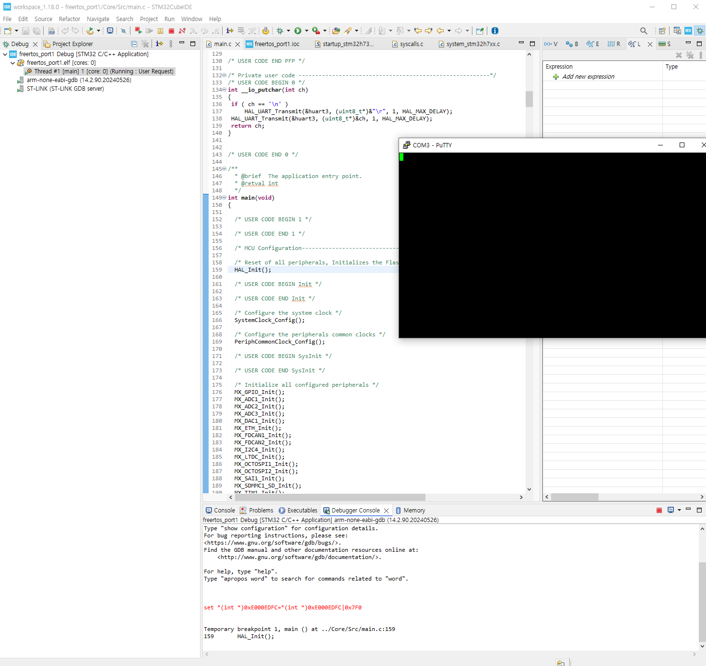Open the Variables view tab

pyautogui.click(x=551, y=44)
